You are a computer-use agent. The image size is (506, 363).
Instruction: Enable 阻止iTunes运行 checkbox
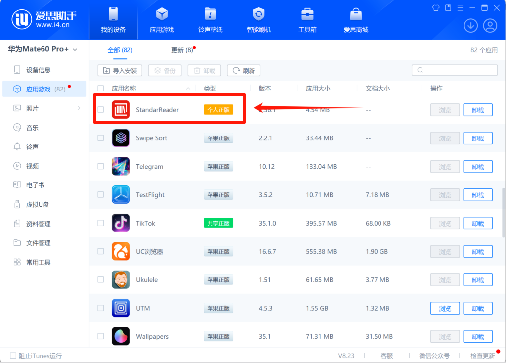[13, 356]
